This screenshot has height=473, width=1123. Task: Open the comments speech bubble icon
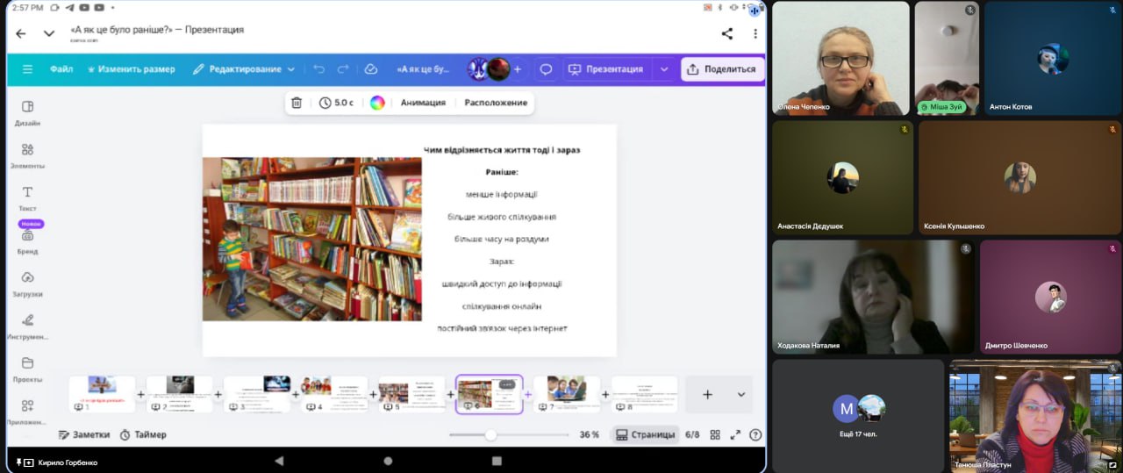pyautogui.click(x=546, y=69)
